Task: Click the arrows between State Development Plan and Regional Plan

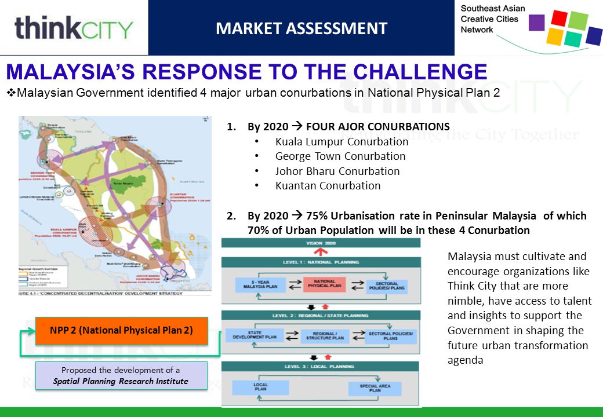Action: (292, 335)
